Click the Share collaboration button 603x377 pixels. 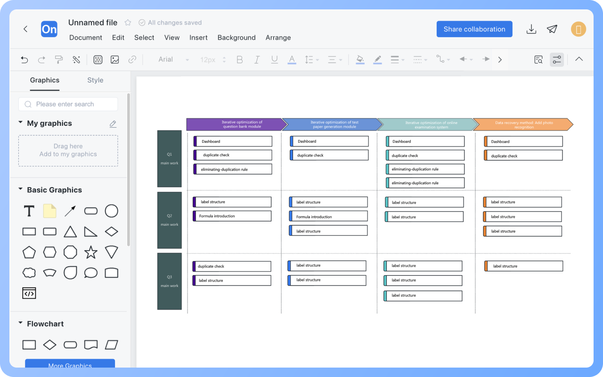coord(474,29)
